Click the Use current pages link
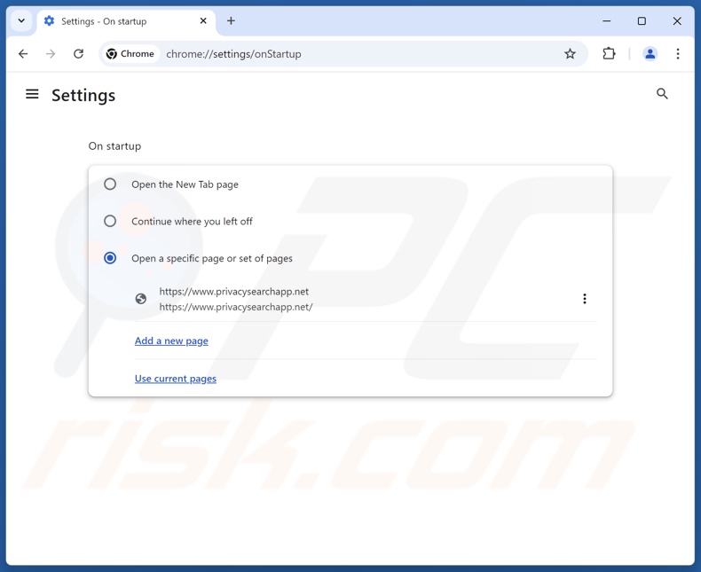Screen dimensions: 701x572 pyautogui.click(x=176, y=379)
